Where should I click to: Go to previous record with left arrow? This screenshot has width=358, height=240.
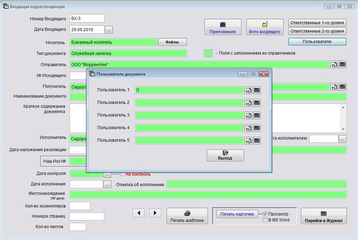(139, 213)
